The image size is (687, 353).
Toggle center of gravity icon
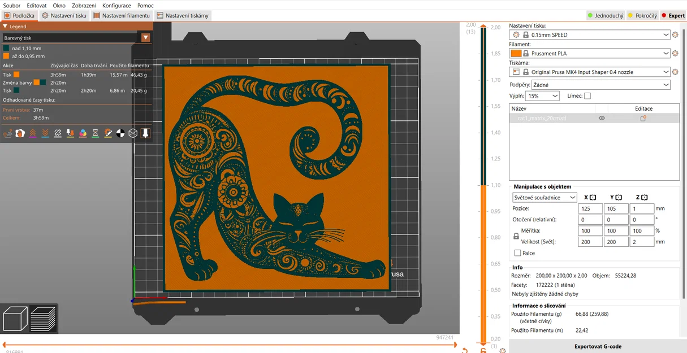[120, 133]
